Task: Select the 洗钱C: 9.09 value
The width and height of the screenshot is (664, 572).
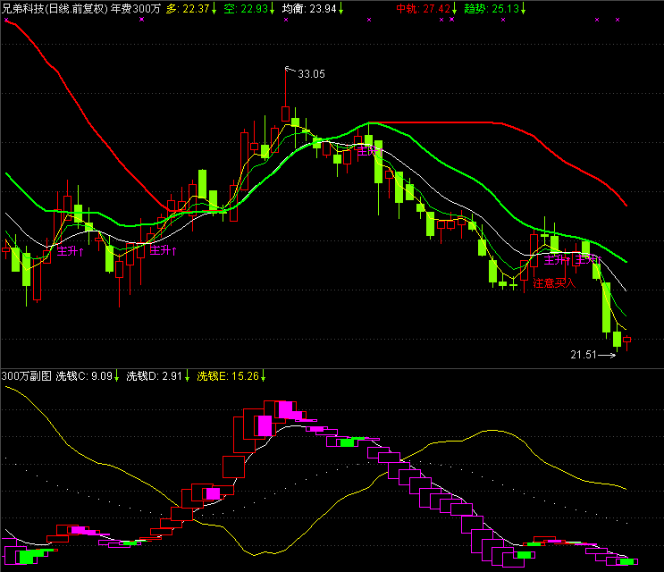Action: tap(84, 376)
